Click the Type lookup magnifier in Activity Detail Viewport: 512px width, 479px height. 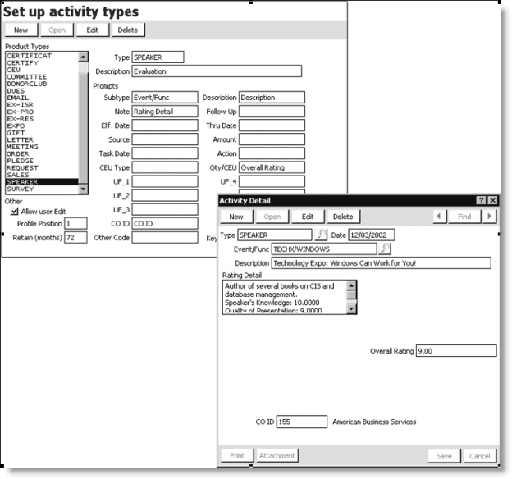321,235
